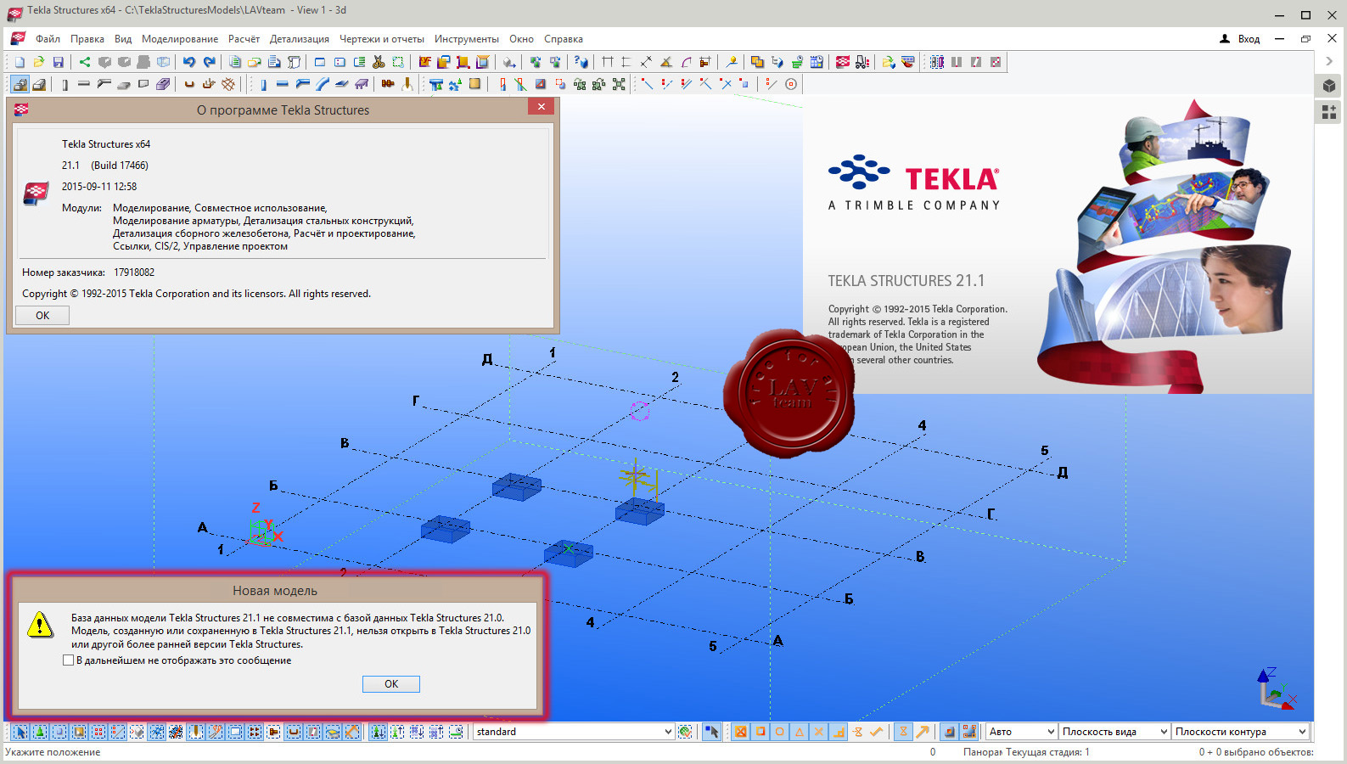Viewport: 1347px width, 764px height.
Task: Create a concrete beam from the toolbar
Action: point(84,84)
